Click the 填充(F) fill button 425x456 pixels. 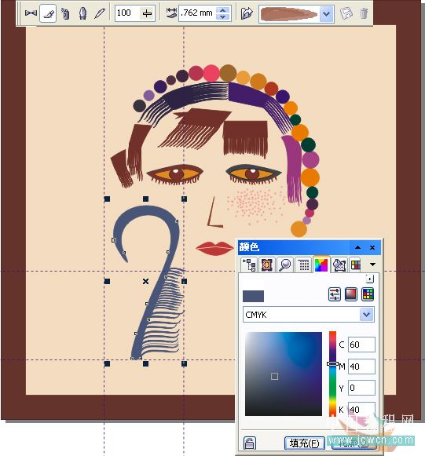305,443
